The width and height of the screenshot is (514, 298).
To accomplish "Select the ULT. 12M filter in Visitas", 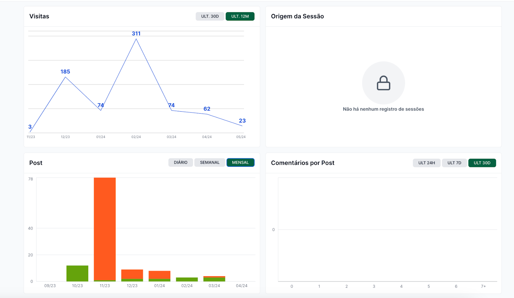I will (x=240, y=16).
